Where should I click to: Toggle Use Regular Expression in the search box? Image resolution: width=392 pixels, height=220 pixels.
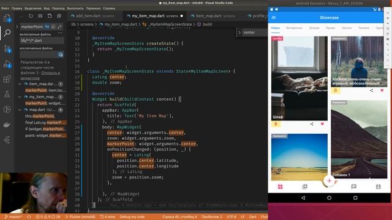click(x=59, y=26)
